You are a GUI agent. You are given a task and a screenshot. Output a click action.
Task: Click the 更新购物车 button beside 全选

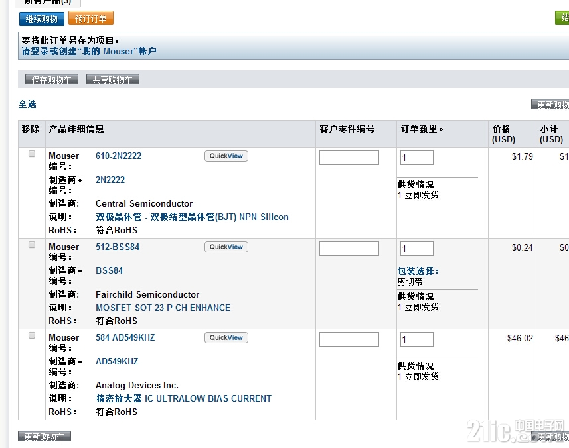(x=550, y=104)
